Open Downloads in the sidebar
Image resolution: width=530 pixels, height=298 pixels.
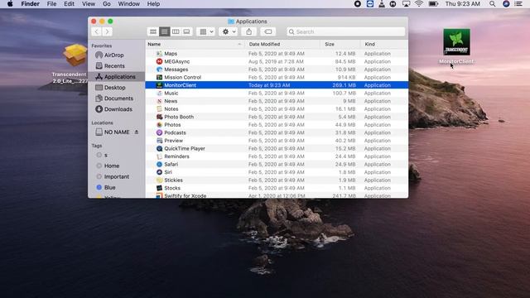pyautogui.click(x=116, y=109)
